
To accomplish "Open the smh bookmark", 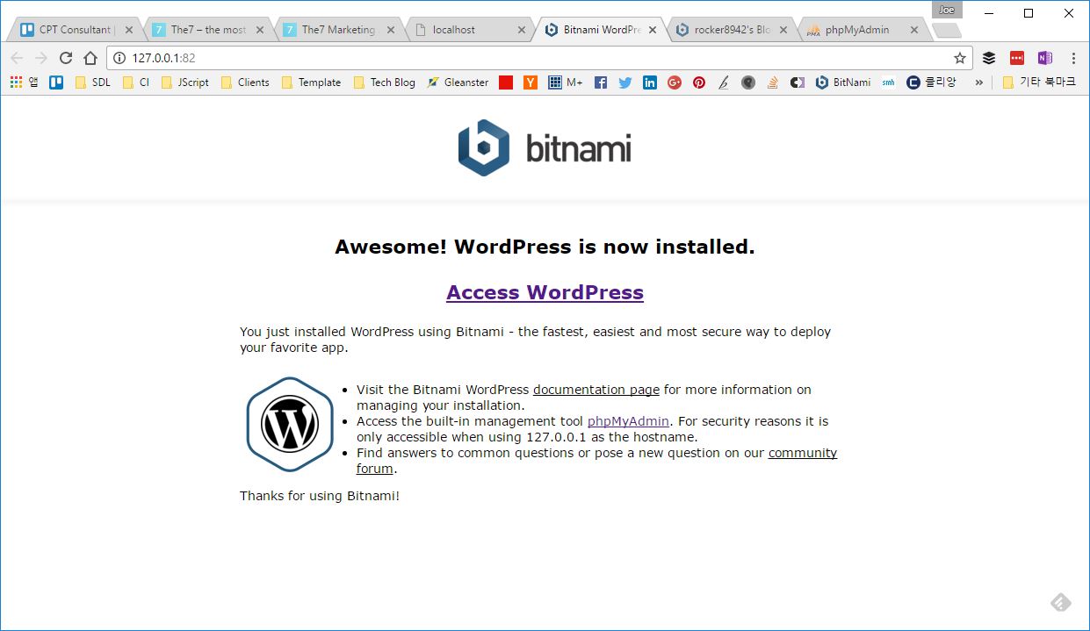I will (x=889, y=82).
